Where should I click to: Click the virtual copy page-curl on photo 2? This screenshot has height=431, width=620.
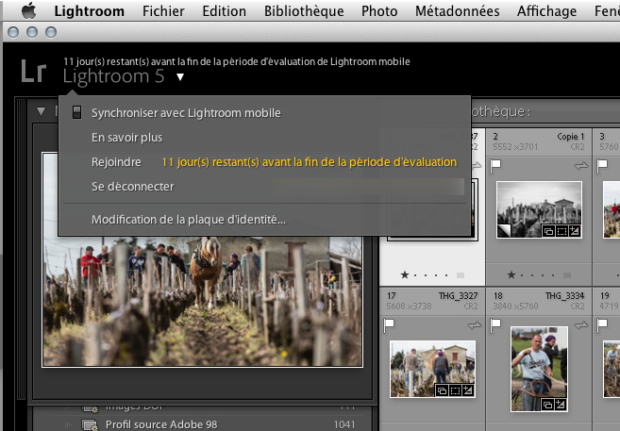[x=504, y=231]
